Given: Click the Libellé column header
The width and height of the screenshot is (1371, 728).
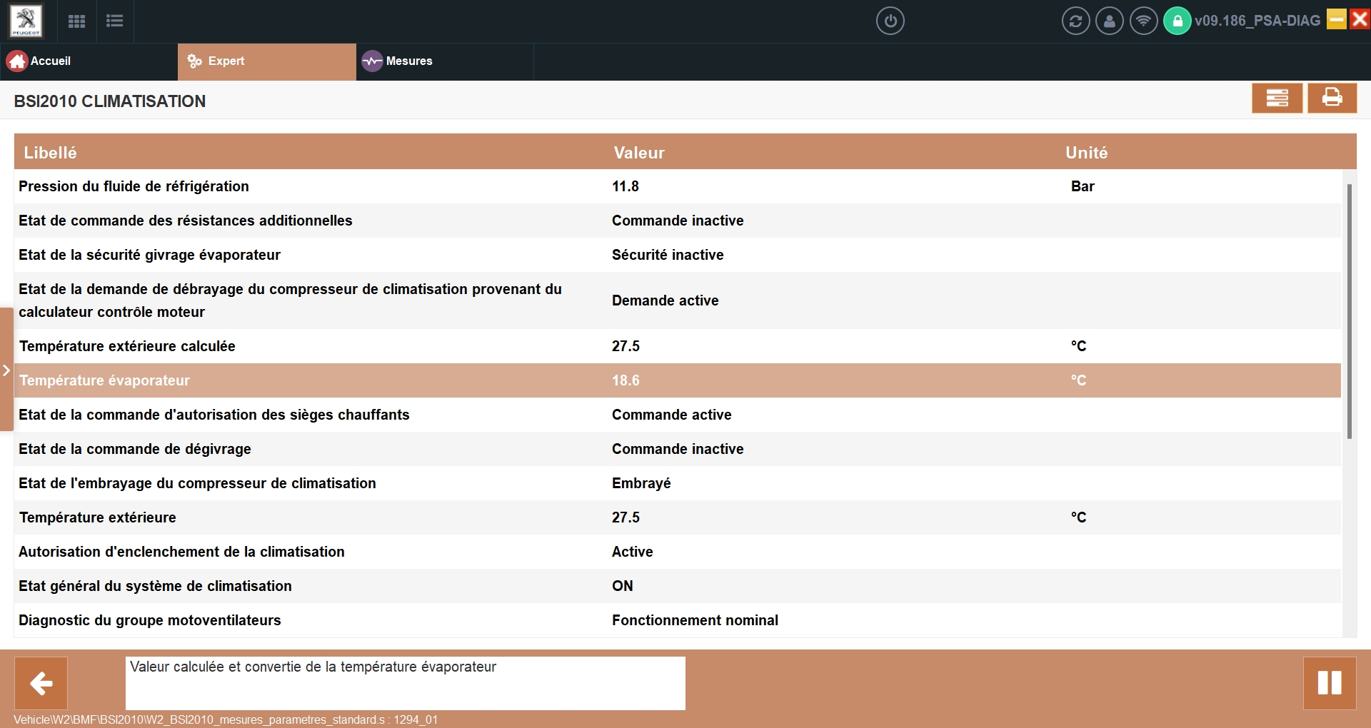Looking at the screenshot, I should point(50,153).
